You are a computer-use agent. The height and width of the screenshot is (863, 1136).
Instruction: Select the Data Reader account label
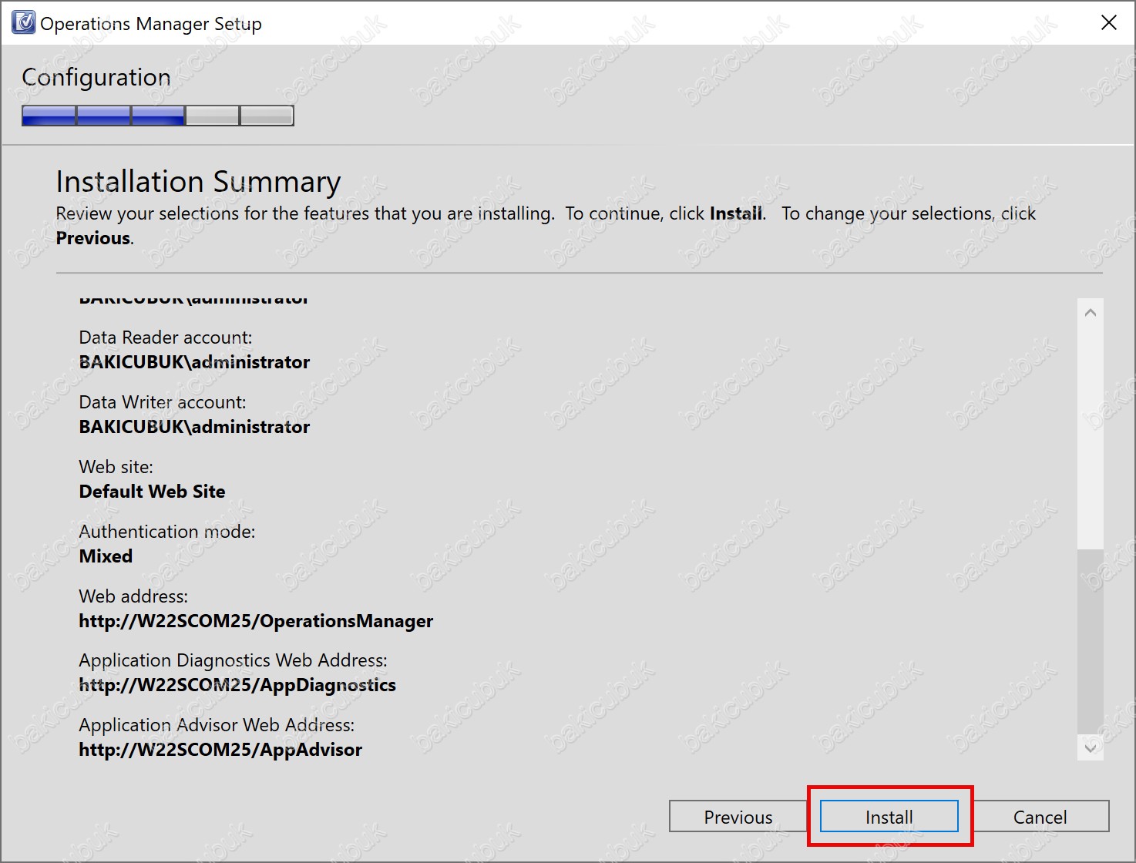pos(166,337)
